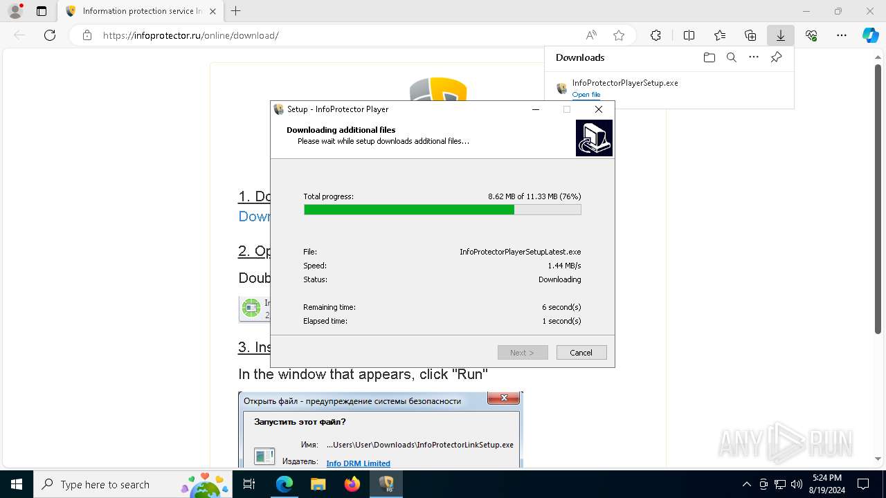Open the tab actions menu icon
This screenshot has width=886, height=498.
click(42, 11)
